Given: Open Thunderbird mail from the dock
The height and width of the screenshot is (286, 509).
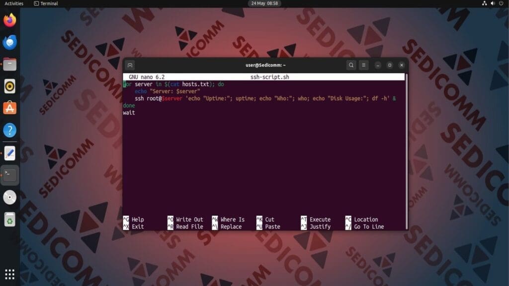Looking at the screenshot, I should click(9, 42).
